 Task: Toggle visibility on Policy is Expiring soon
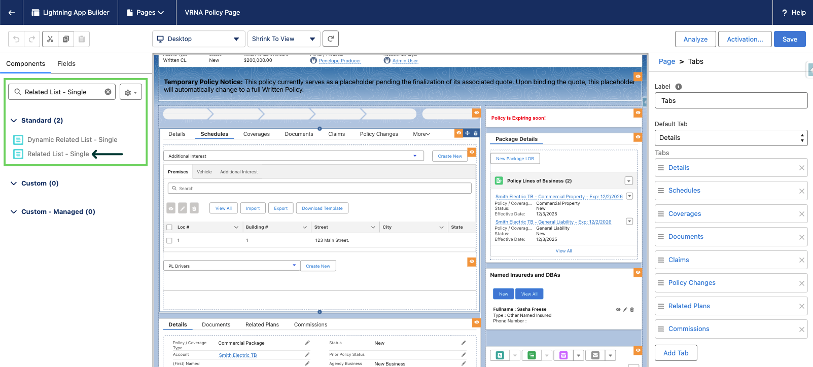pos(638,113)
